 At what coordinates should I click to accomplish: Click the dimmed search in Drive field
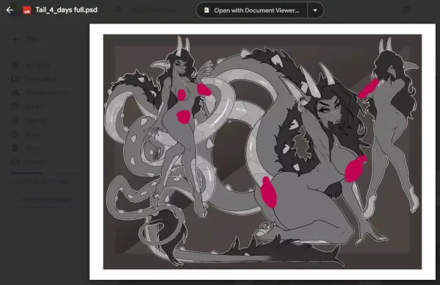[154, 10]
